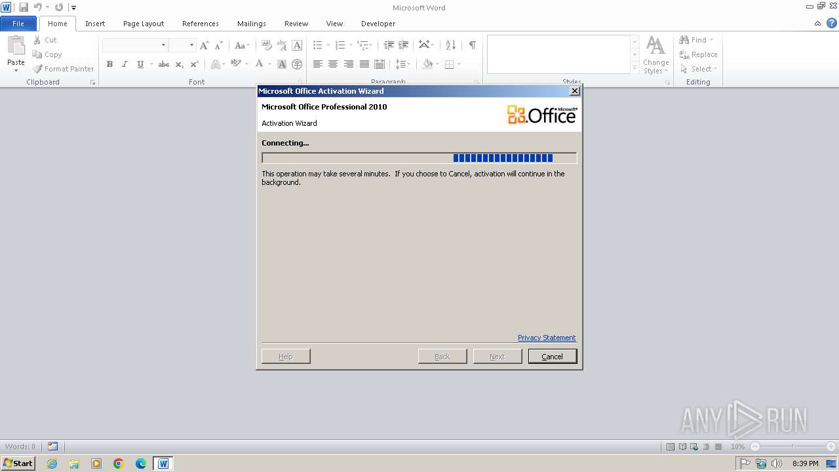Click Text Effects icon
This screenshot has height=472, width=839.
pyautogui.click(x=215, y=64)
